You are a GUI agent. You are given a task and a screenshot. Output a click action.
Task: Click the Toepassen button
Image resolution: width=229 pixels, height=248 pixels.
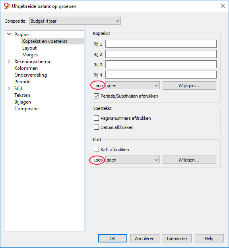pos(177,238)
